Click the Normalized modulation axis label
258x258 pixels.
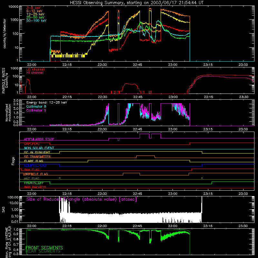(8, 113)
